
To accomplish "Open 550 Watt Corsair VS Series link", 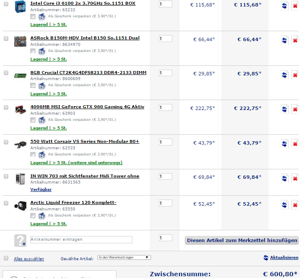I will [x=85, y=142].
